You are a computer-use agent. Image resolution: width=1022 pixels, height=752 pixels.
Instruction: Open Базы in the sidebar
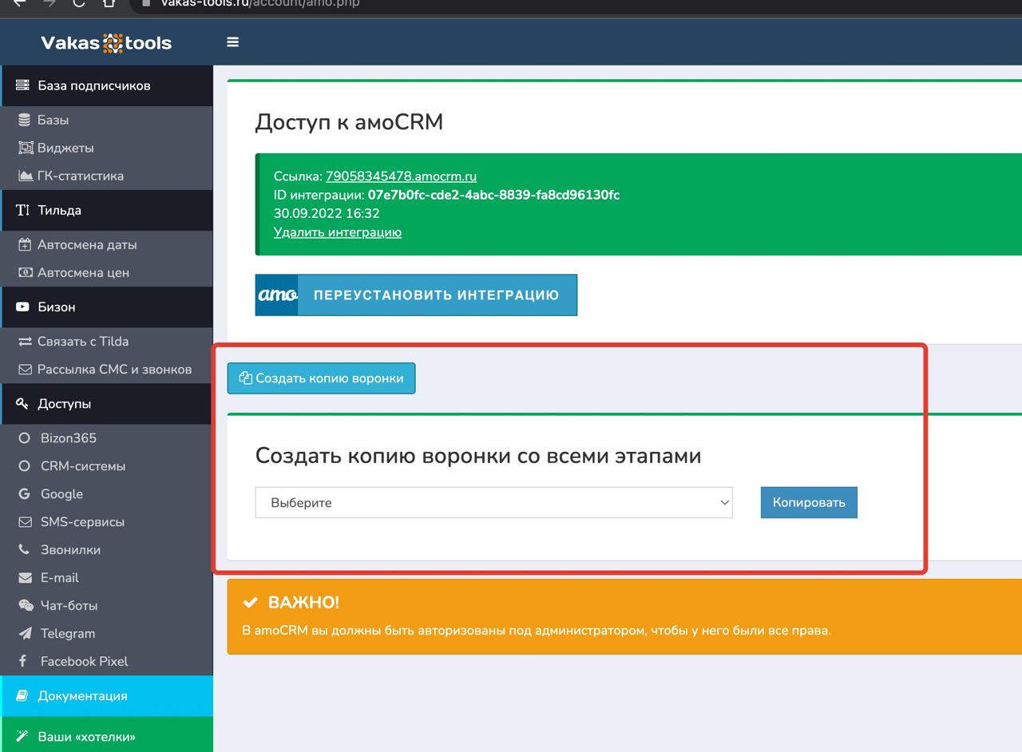point(53,120)
